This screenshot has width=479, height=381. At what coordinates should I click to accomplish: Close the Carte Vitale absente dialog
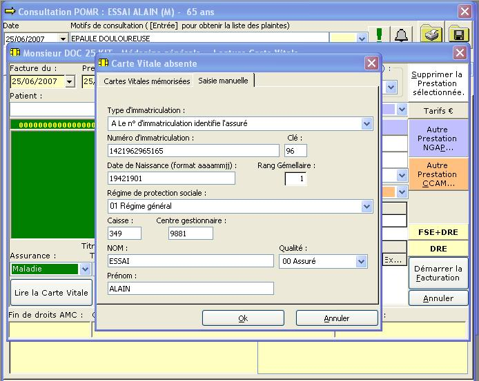coord(371,63)
